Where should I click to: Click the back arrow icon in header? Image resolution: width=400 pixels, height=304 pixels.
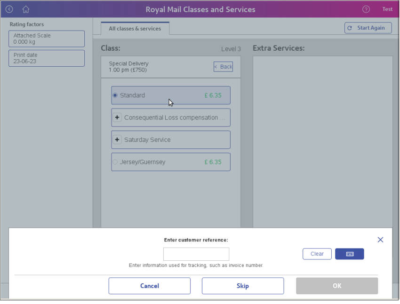pos(9,9)
